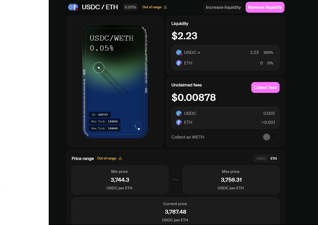
Task: Click the USDC/ETH pair logo in the header
Action: (x=73, y=7)
